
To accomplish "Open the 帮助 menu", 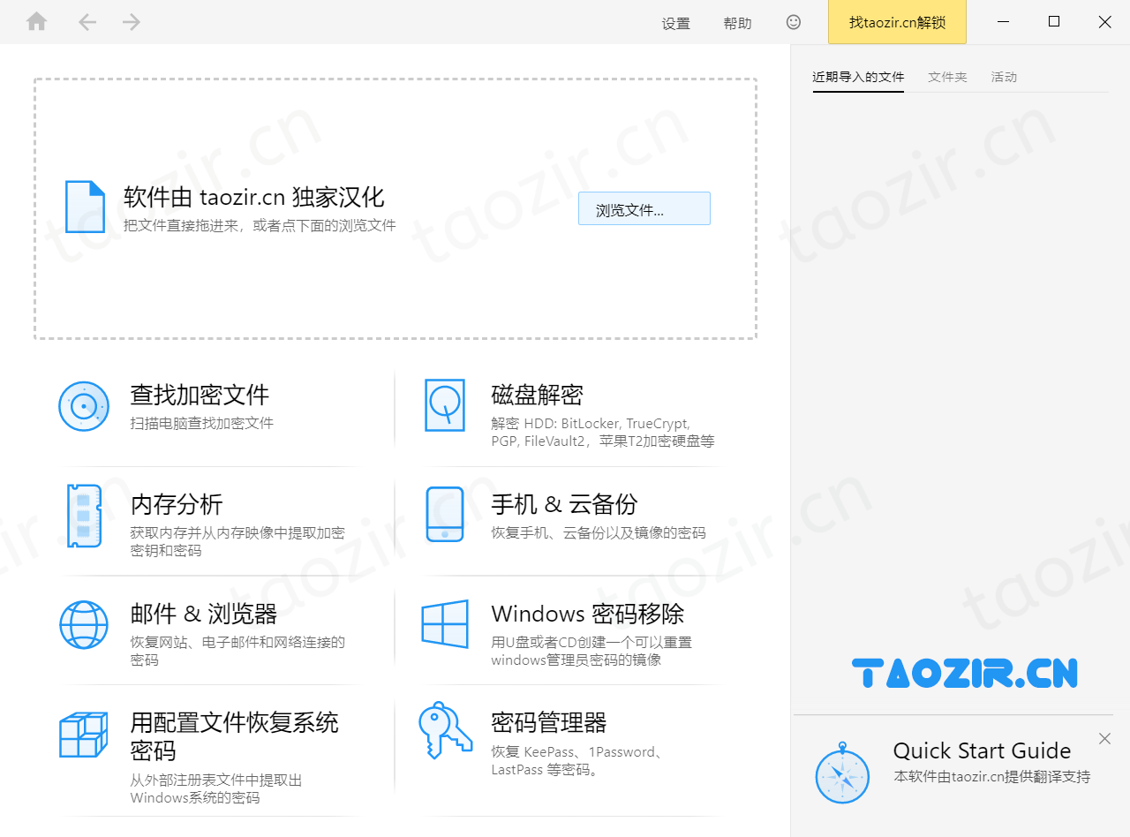I will (737, 24).
